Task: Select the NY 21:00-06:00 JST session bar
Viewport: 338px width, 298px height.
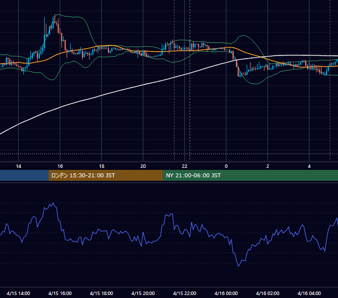Action: pos(250,175)
